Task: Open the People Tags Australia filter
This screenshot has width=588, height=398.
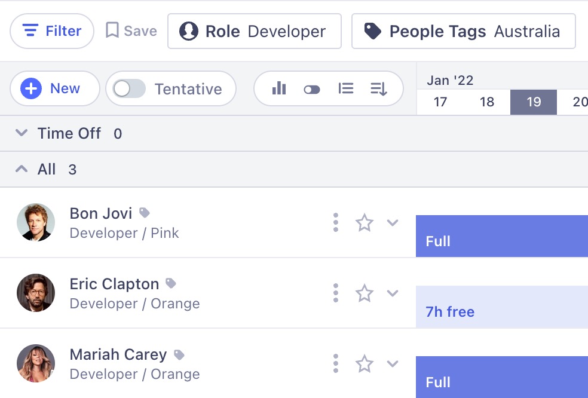Action: pos(463,31)
